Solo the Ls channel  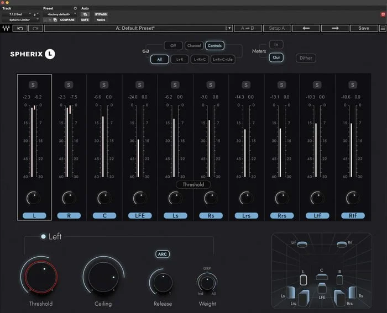[x=175, y=85]
